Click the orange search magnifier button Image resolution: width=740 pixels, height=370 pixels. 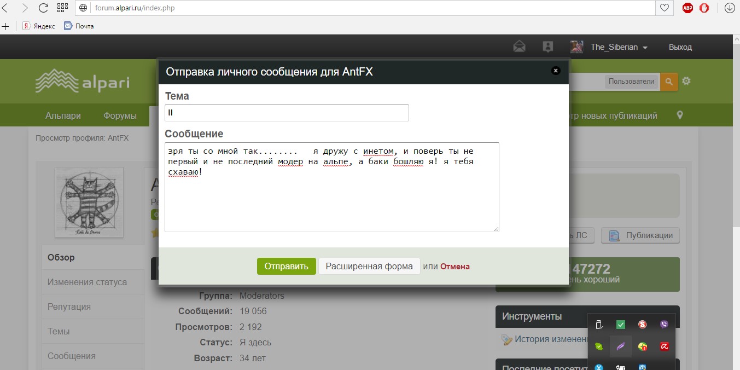668,82
